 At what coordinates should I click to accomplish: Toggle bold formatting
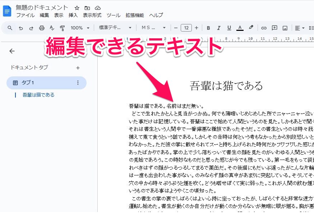208,28
